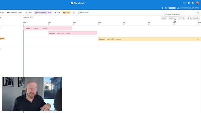Jump to Today in timeline
The height and width of the screenshot is (113, 201).
pos(164,18)
